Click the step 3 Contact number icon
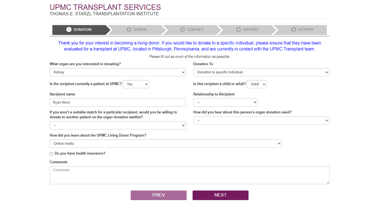 pos(182,30)
